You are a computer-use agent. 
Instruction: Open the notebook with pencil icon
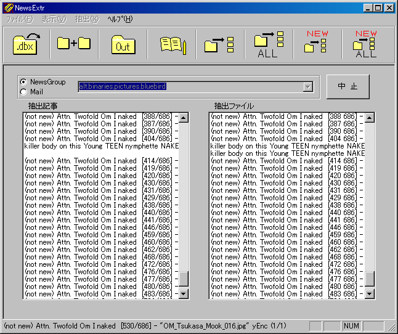172,44
